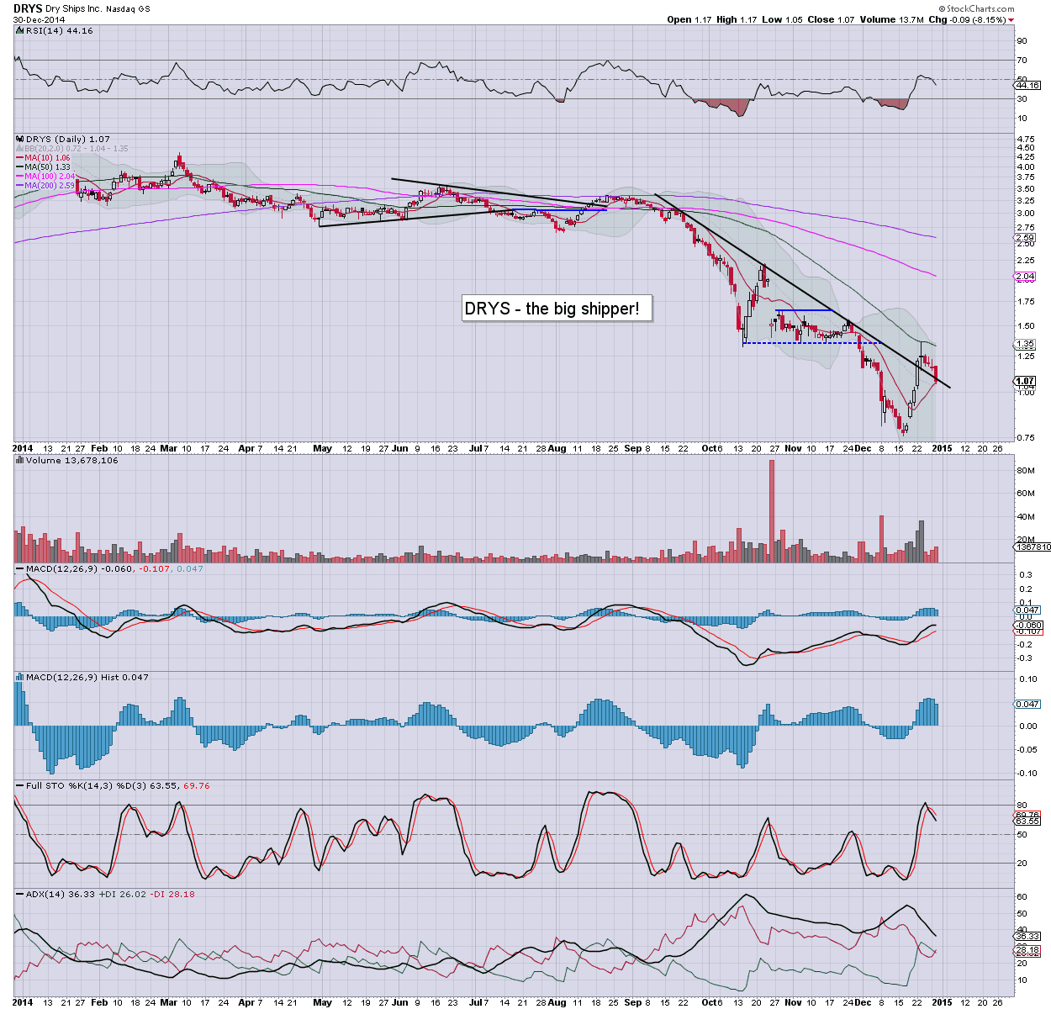
Task: Click the 'ADX(14) 36.33' panel label
Action: (x=61, y=894)
